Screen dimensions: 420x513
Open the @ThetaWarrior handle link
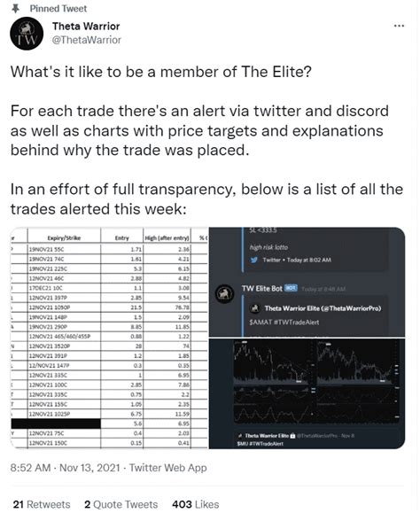click(87, 40)
